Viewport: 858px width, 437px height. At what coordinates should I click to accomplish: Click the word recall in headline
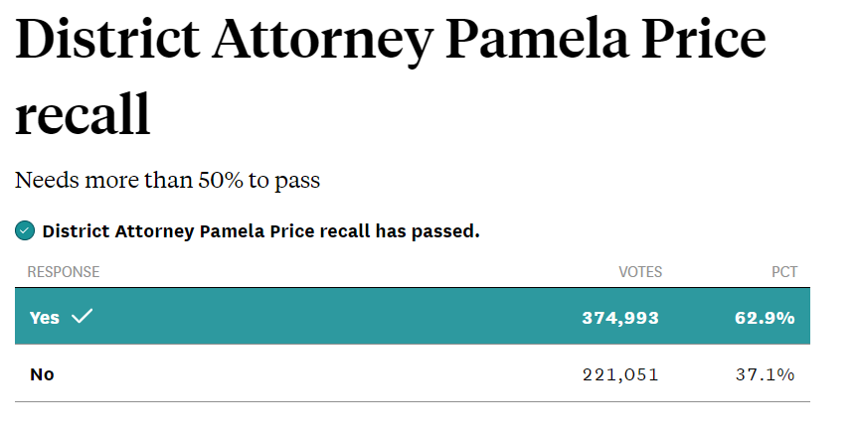tap(83, 113)
